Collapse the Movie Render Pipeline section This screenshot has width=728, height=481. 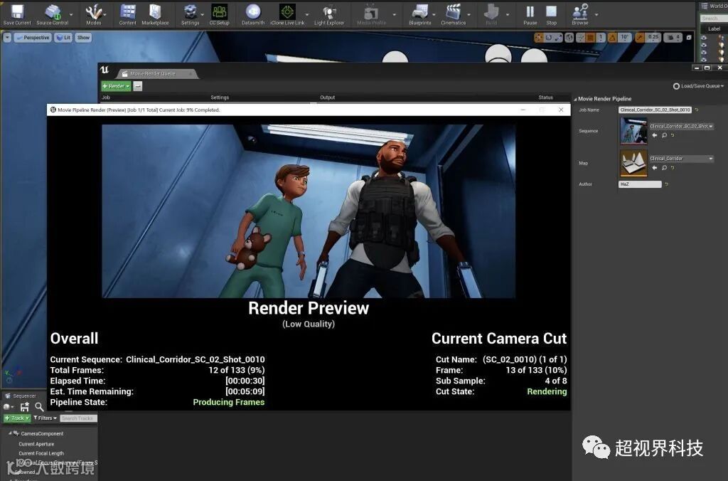tap(575, 99)
